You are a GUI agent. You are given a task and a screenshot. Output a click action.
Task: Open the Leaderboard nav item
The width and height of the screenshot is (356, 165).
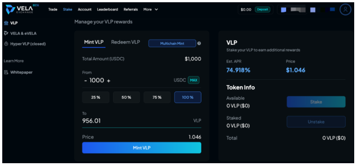(107, 9)
